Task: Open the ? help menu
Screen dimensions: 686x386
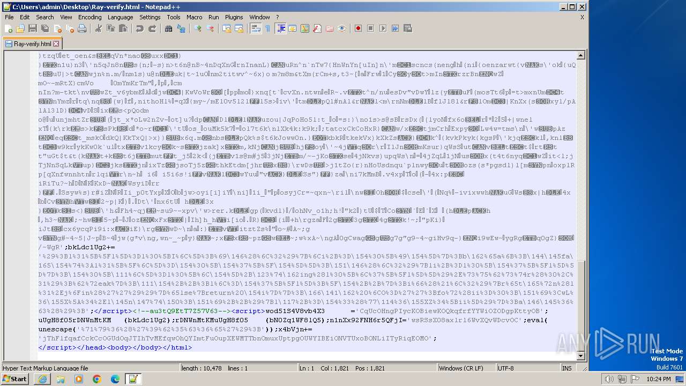Action: (x=277, y=17)
